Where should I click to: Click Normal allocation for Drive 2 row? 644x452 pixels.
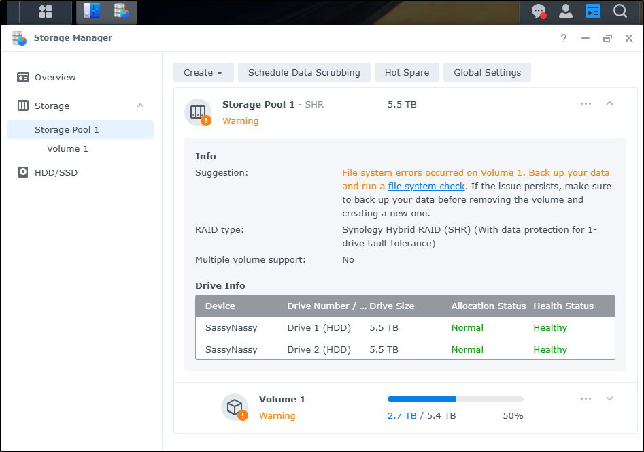[467, 350]
